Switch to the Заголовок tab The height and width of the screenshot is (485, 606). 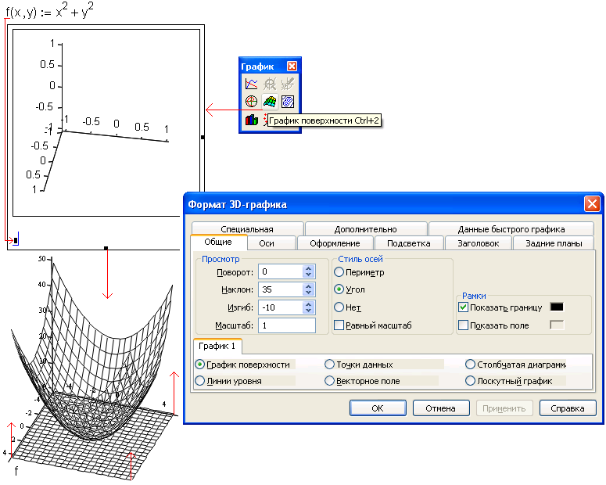click(x=479, y=243)
